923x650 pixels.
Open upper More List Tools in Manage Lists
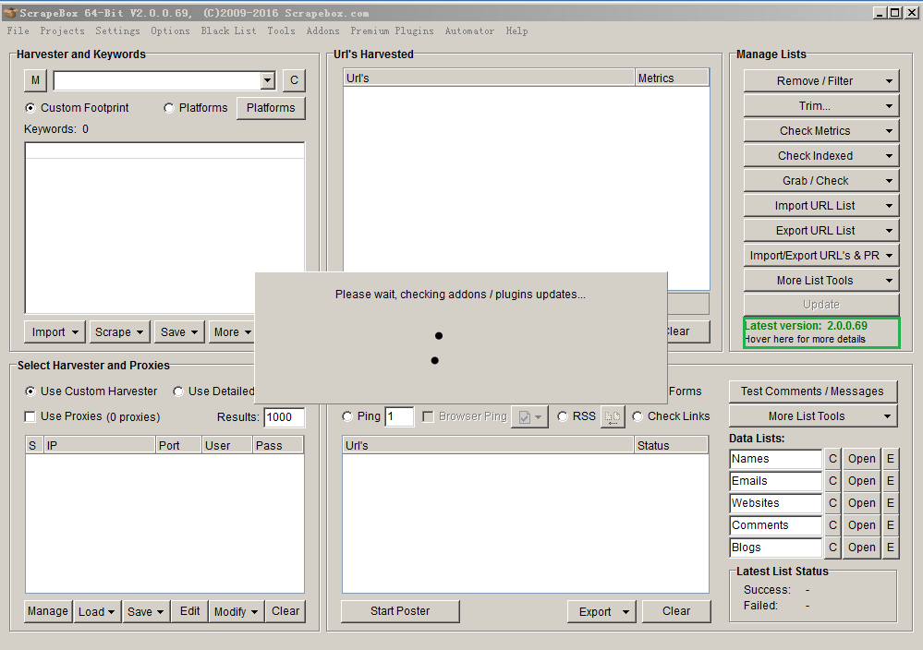(x=821, y=281)
